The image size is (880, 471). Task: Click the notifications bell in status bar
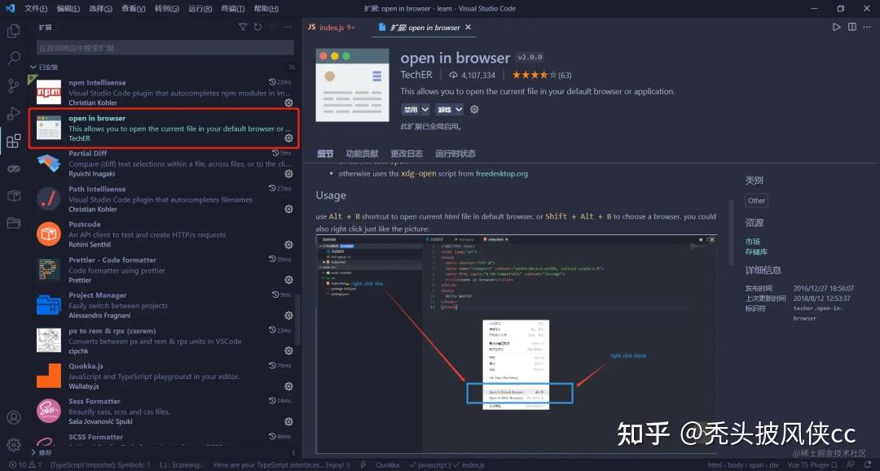click(868, 464)
